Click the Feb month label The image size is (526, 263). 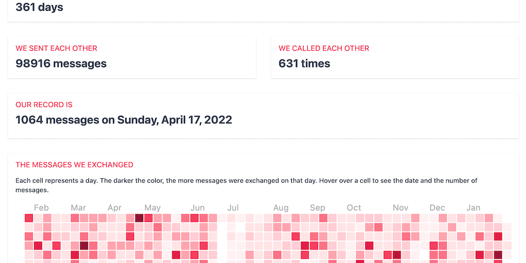coord(41,208)
